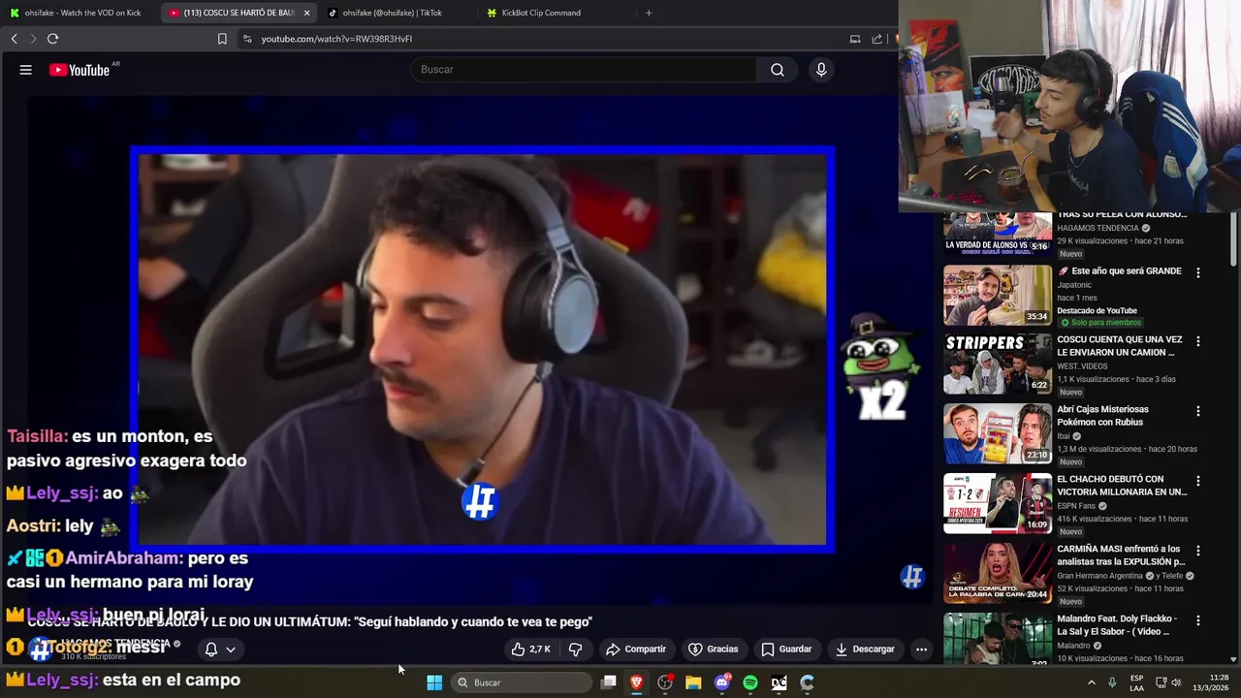The image size is (1241, 698).
Task: Save video with Guardar button
Action: (786, 650)
